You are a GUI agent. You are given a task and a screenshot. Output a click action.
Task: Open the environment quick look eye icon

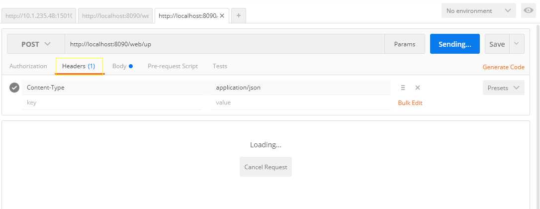[x=528, y=10]
